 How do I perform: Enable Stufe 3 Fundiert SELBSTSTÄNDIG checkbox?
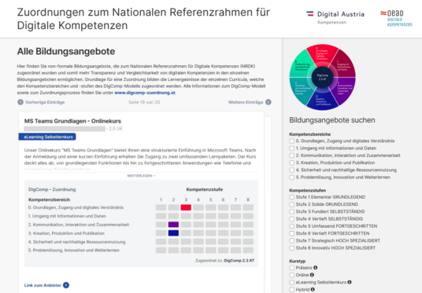[x=292, y=211]
